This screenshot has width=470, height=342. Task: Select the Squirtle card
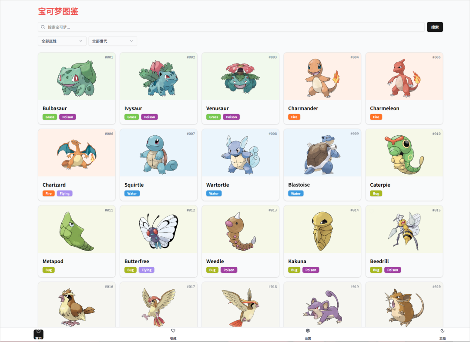[x=158, y=165]
